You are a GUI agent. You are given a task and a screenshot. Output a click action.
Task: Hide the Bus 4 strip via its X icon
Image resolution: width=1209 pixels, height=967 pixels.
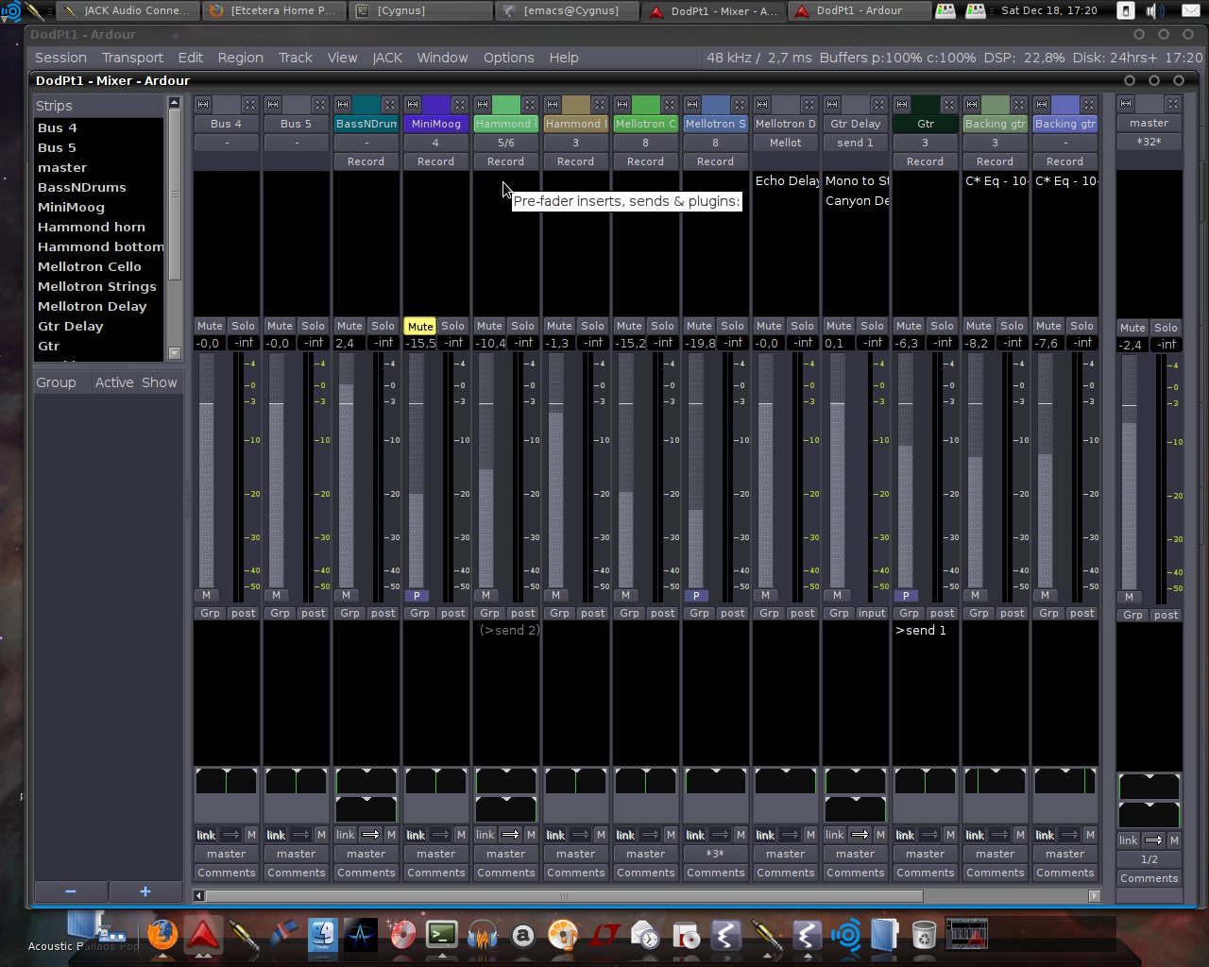[249, 104]
